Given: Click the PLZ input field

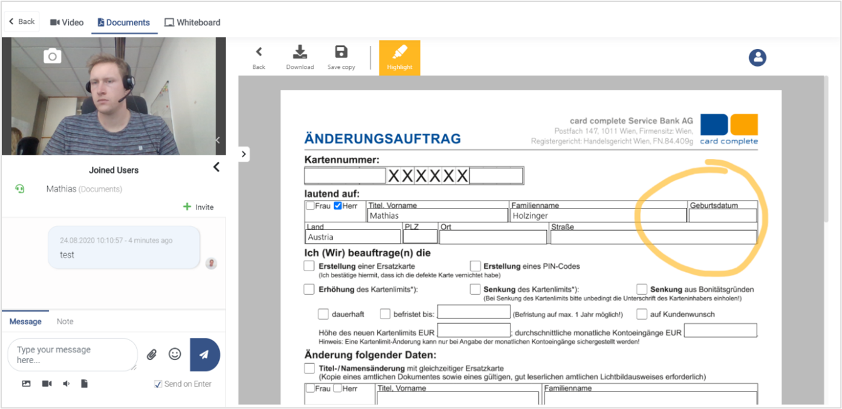Looking at the screenshot, I should (420, 237).
